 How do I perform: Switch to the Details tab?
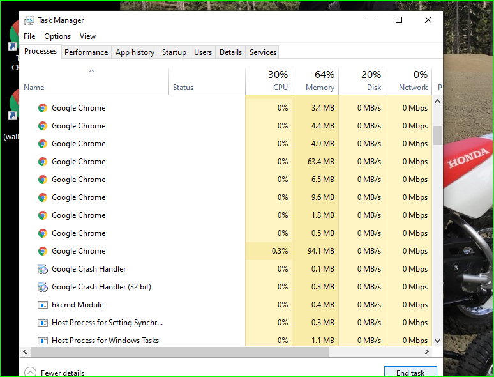coord(230,52)
